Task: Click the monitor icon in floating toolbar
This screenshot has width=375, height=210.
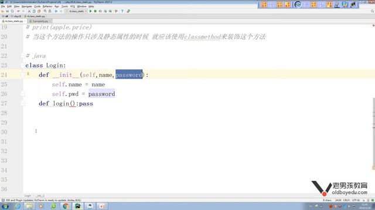Action: click(x=345, y=5)
